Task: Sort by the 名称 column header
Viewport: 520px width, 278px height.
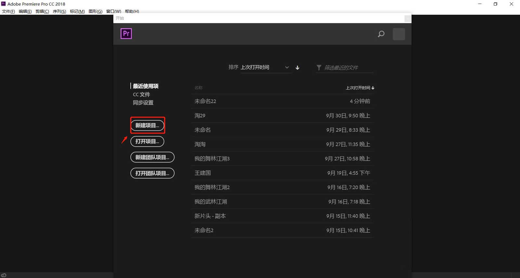Action: pyautogui.click(x=199, y=88)
